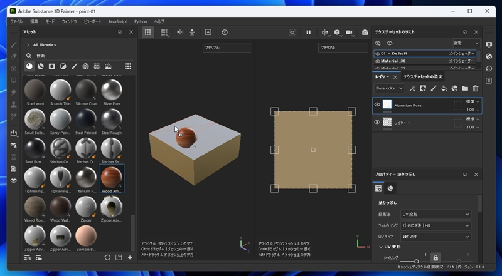Open History icon on right dock
Screen dimensions: 502x276
489,68
